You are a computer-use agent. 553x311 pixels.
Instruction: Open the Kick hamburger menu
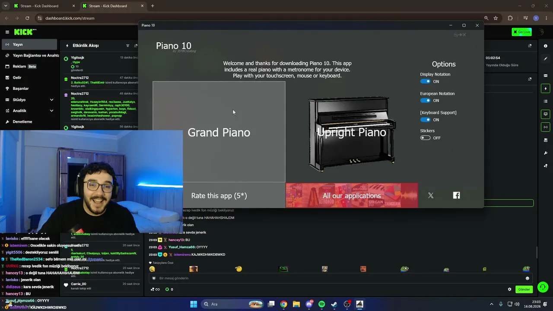7,32
